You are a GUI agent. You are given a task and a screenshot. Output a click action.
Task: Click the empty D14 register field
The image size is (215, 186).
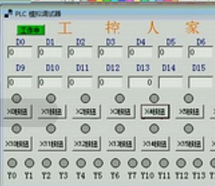170,82
